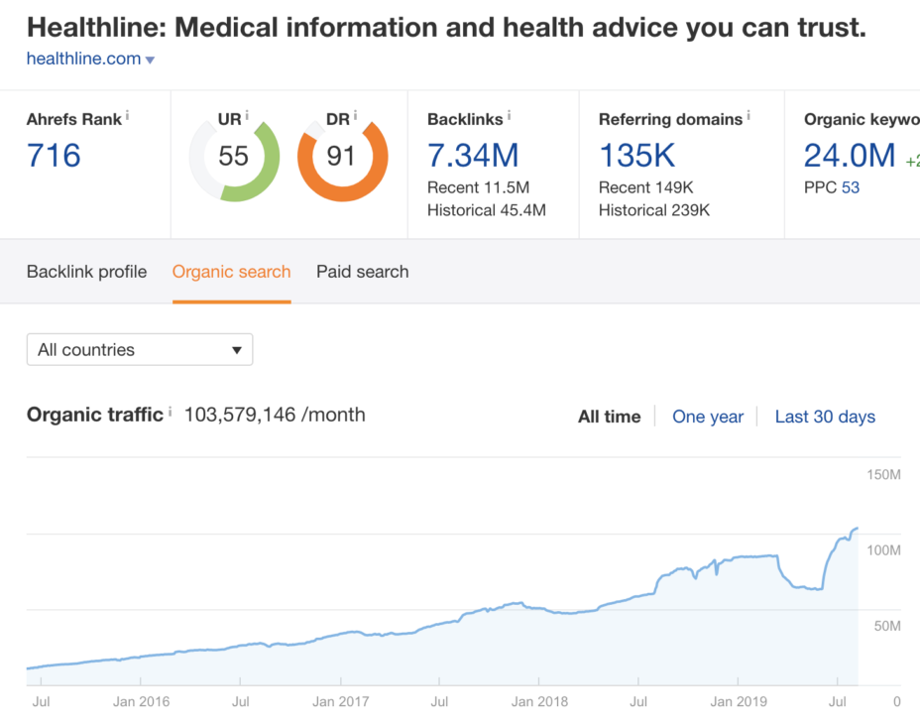This screenshot has height=724, width=920.
Task: Expand the healthline.com URL dropdown arrow
Action: [x=150, y=60]
